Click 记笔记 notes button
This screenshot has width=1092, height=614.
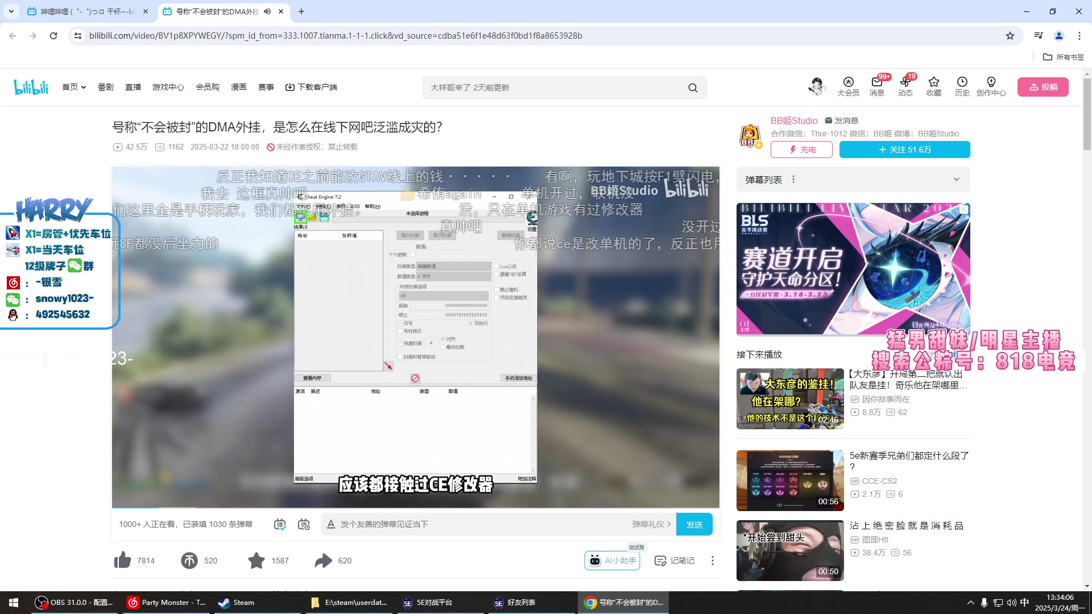point(675,561)
